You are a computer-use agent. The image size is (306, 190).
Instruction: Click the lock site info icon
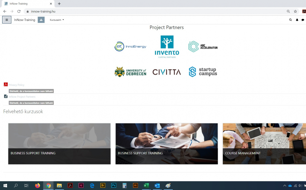pos(27,11)
